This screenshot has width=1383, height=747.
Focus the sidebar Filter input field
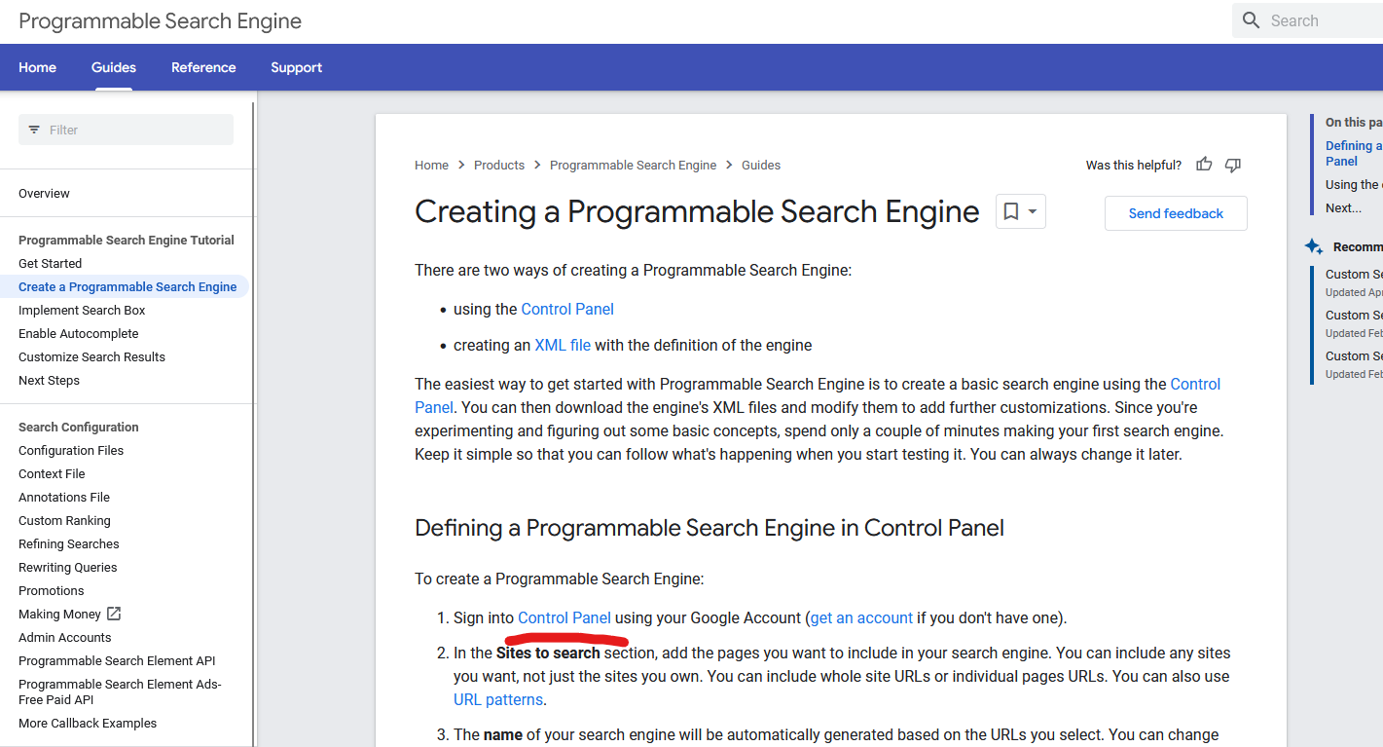[x=136, y=130]
